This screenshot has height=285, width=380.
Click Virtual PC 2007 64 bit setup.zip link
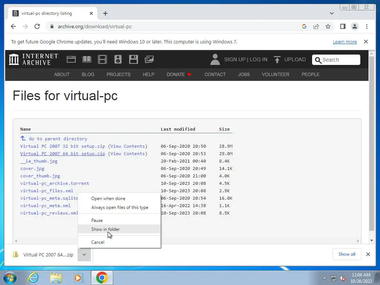coord(62,154)
